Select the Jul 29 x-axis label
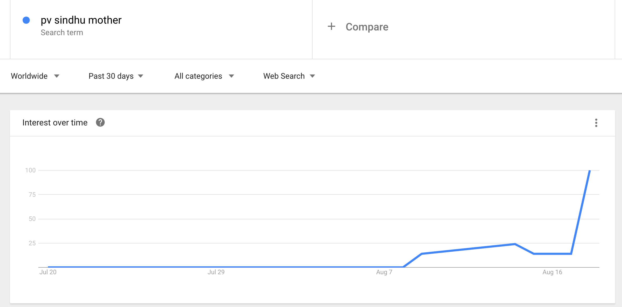 [216, 272]
